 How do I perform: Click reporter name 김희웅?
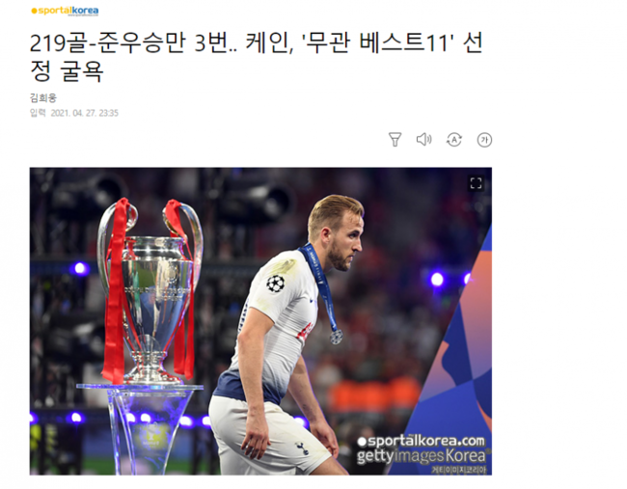[x=43, y=97]
